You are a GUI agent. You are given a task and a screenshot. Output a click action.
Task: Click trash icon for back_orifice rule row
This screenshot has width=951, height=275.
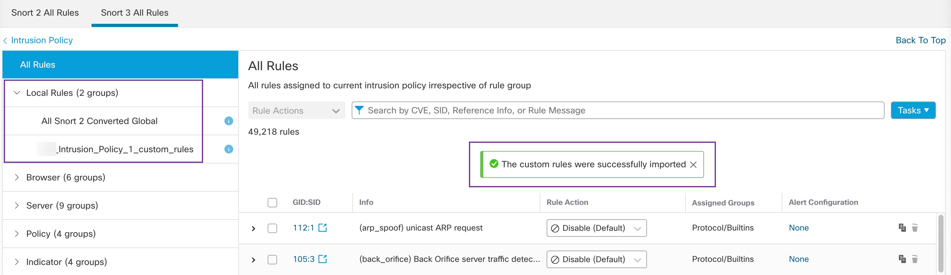(x=914, y=259)
